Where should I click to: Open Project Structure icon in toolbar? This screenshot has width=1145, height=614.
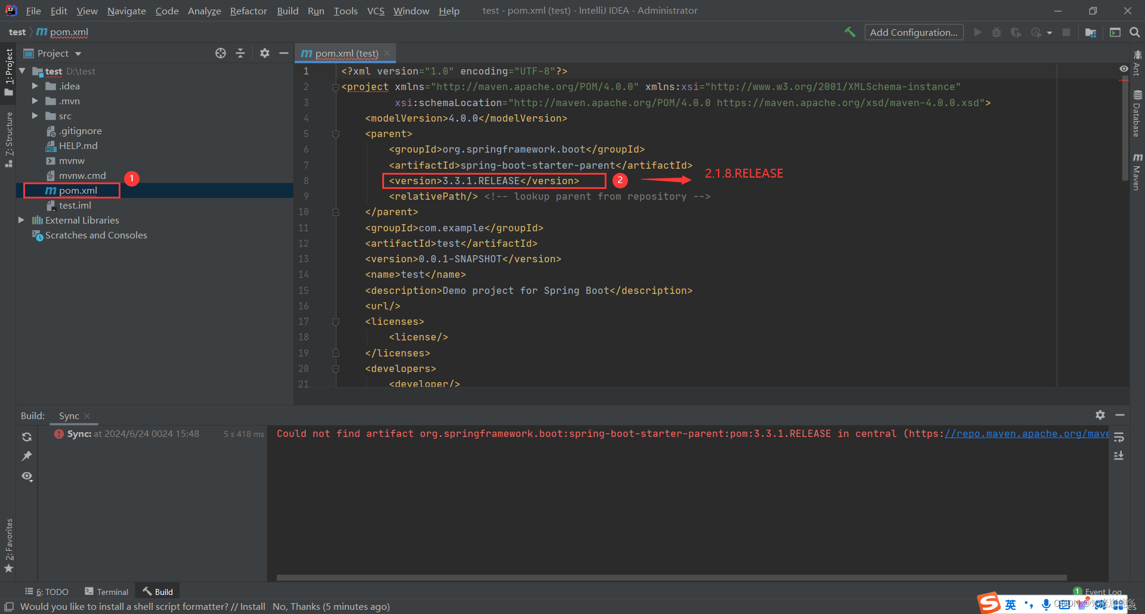[x=1091, y=32]
